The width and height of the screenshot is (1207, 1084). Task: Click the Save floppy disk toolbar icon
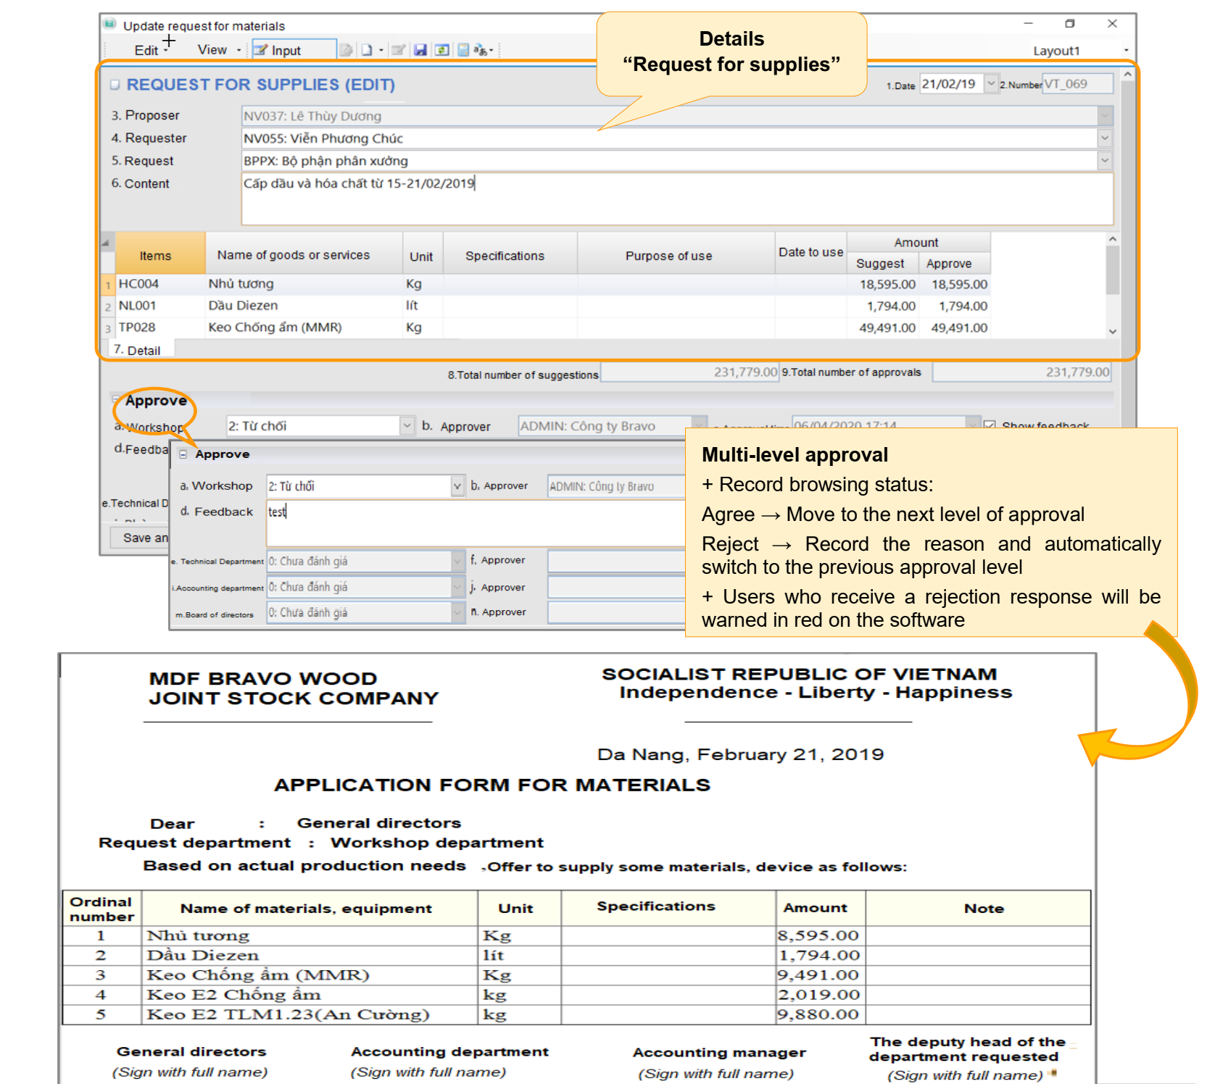(x=420, y=50)
